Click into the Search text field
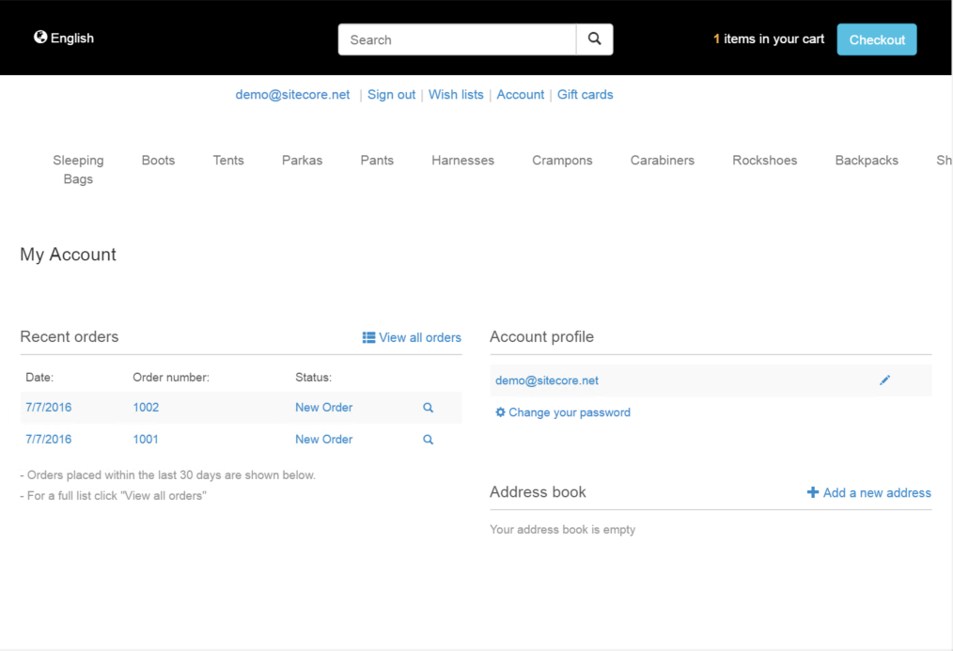Screen dimensions: 953x651 pos(457,39)
